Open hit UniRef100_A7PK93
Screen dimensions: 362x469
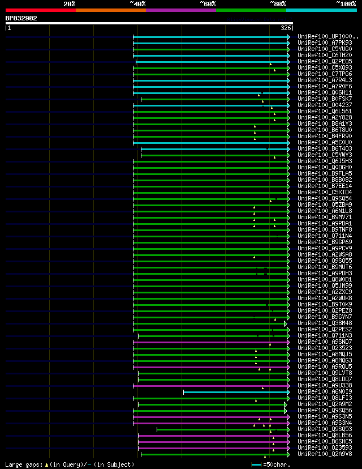pyautogui.click(x=325, y=43)
